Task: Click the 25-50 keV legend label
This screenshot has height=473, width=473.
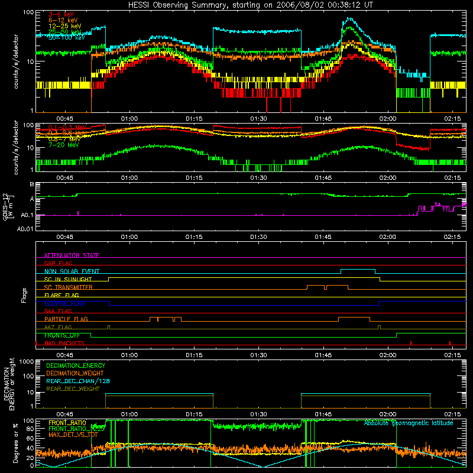Action: click(x=65, y=32)
